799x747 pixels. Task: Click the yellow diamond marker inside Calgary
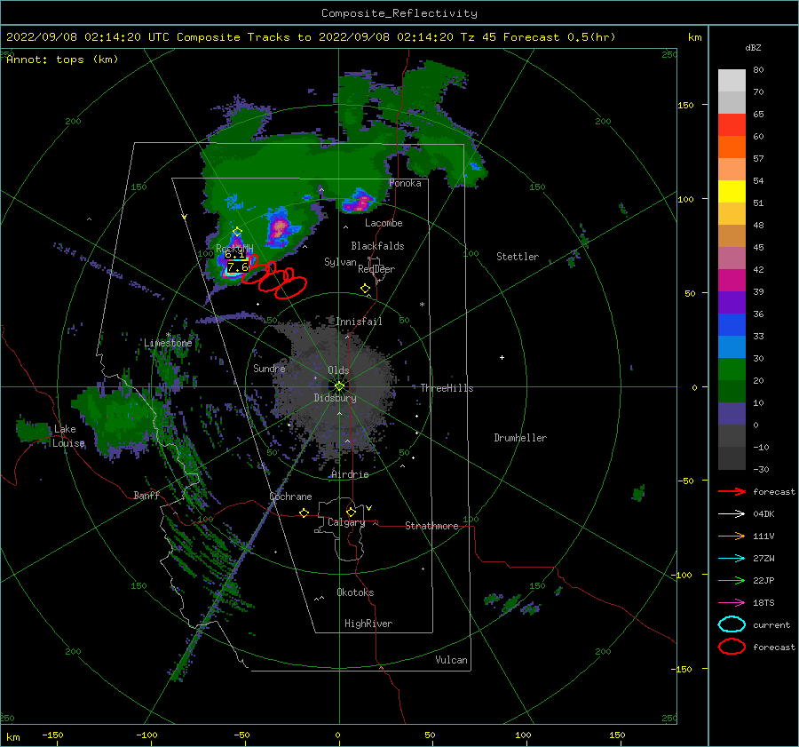(351, 512)
